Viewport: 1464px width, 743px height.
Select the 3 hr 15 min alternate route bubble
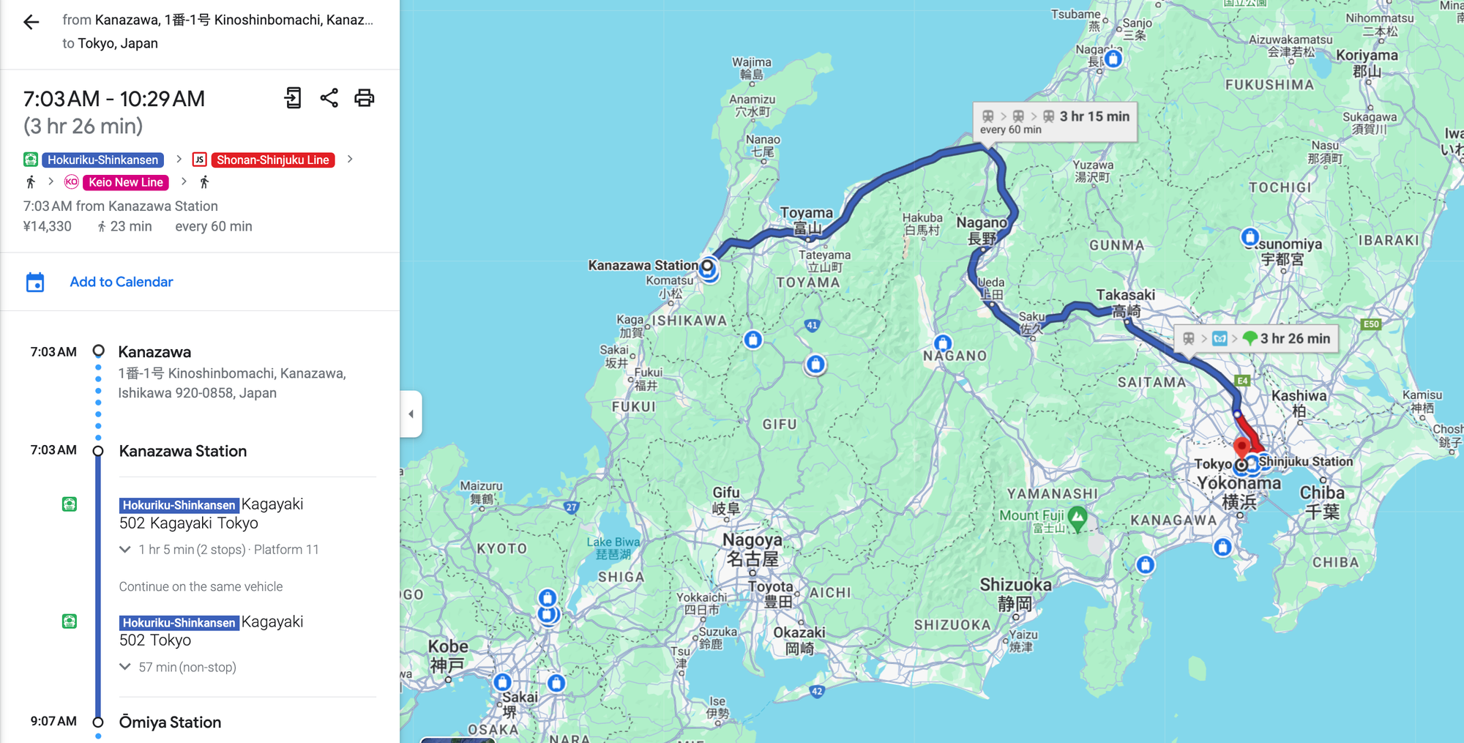(1055, 122)
